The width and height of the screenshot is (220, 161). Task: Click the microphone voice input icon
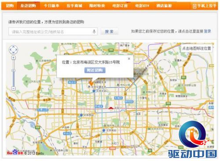point(94,31)
